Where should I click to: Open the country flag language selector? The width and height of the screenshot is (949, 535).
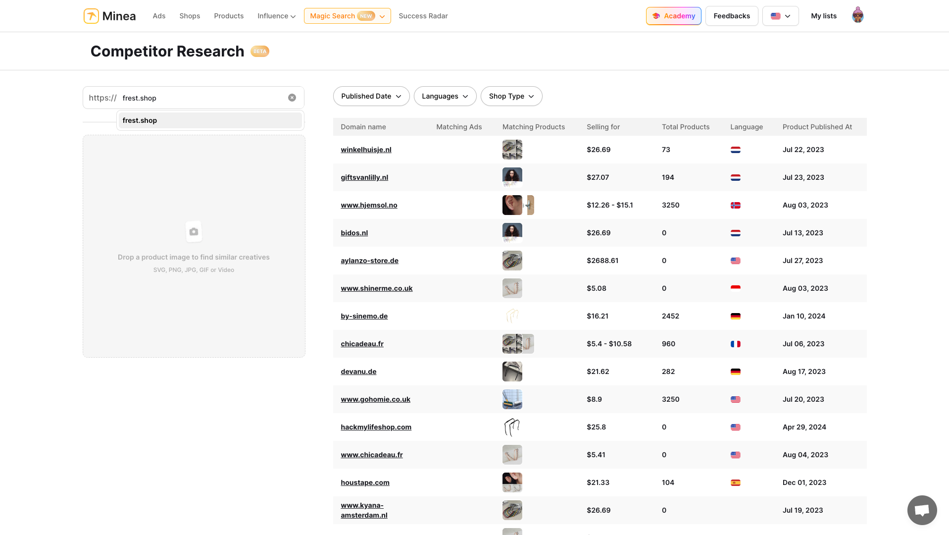pos(780,15)
